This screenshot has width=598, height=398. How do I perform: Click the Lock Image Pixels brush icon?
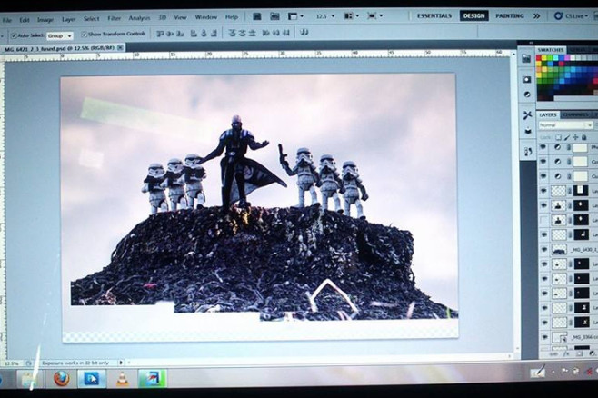[567, 137]
